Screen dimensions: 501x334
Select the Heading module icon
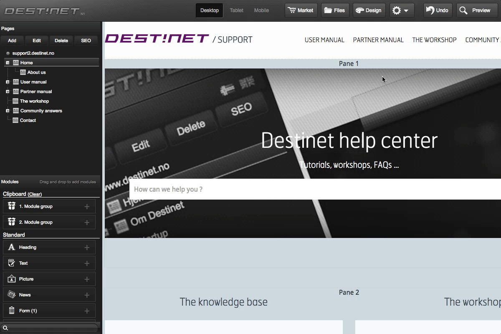(x=12, y=247)
